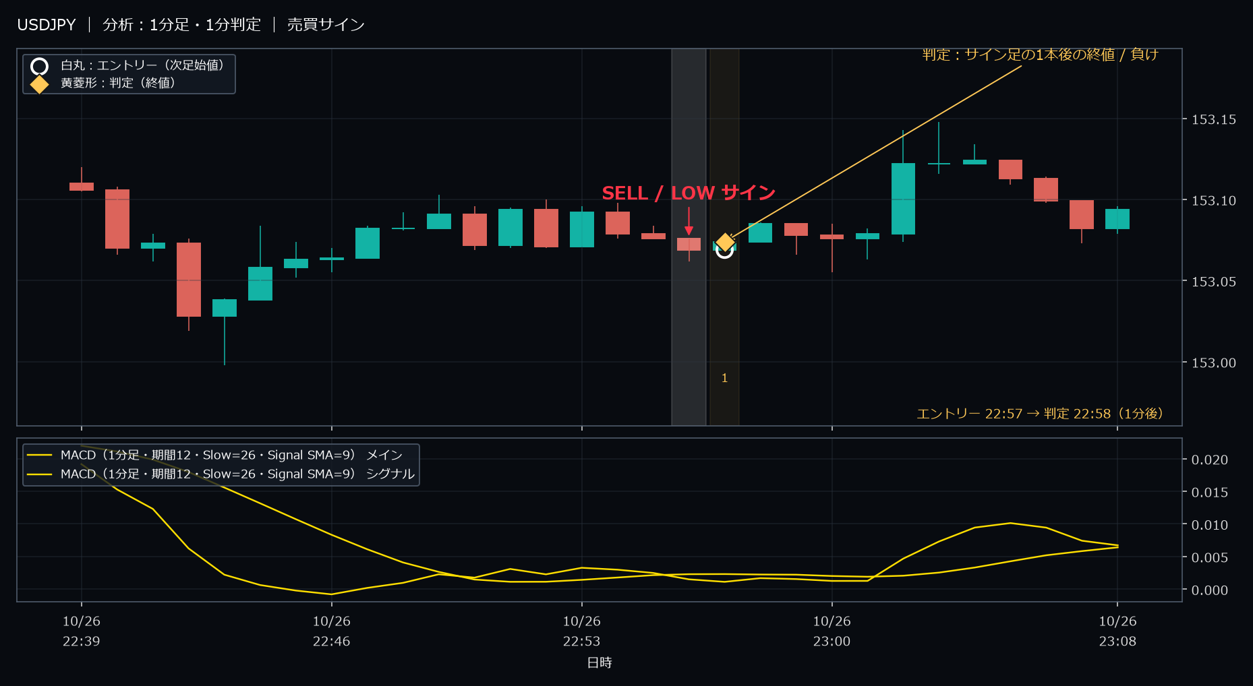Click the MACD シグナル legend label text
The width and height of the screenshot is (1253, 686).
point(237,474)
